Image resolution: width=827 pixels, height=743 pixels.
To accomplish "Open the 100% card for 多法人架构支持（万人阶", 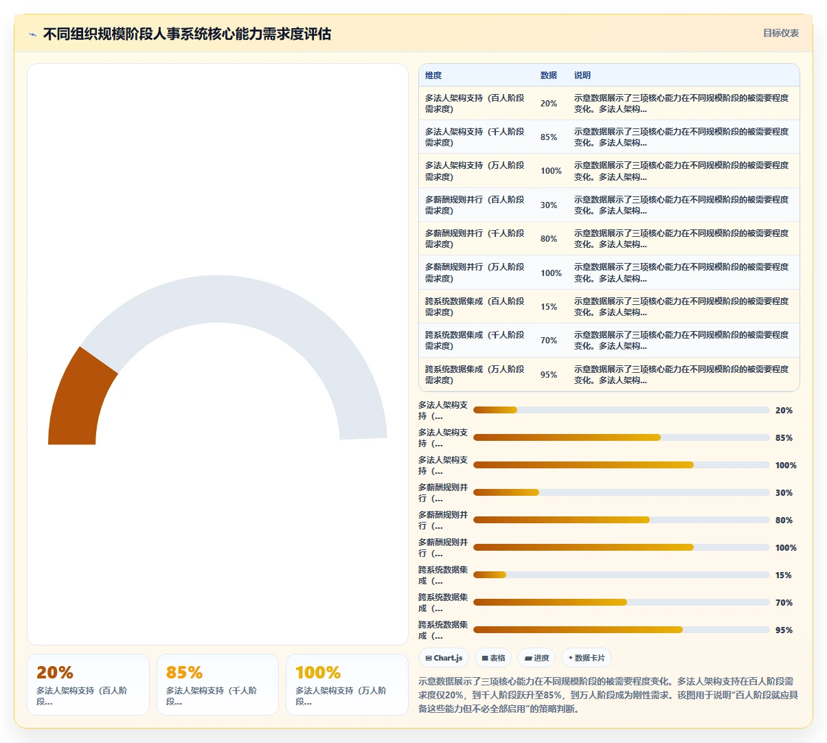I will [x=347, y=685].
